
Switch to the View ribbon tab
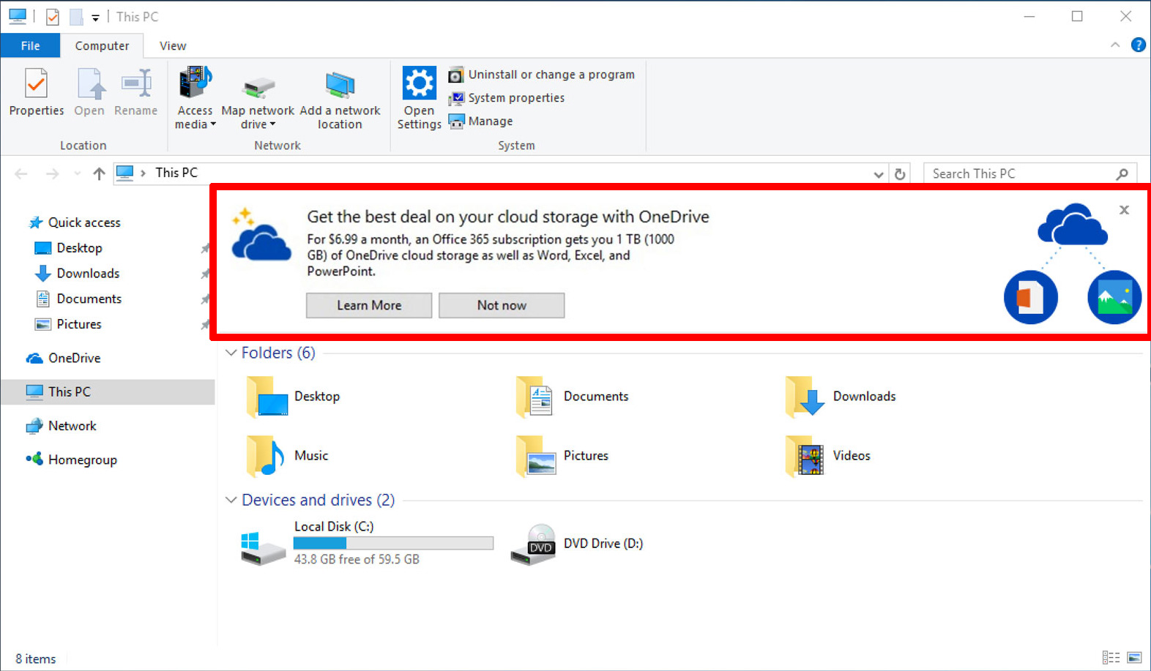coord(173,45)
